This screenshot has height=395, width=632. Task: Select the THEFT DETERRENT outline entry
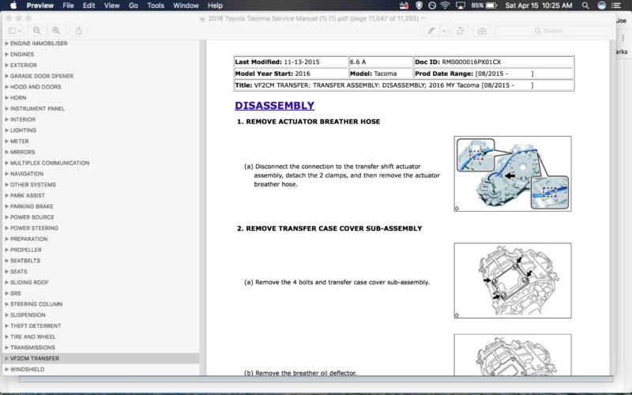[36, 326]
